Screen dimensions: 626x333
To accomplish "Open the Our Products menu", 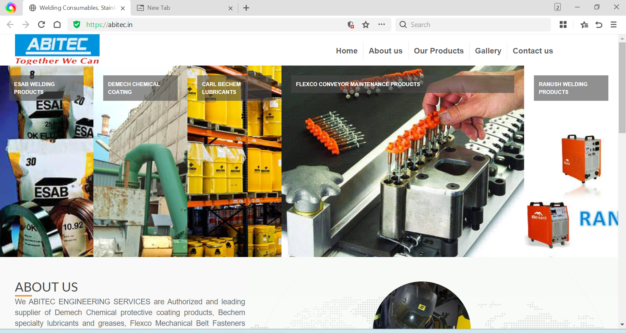I will coord(439,51).
